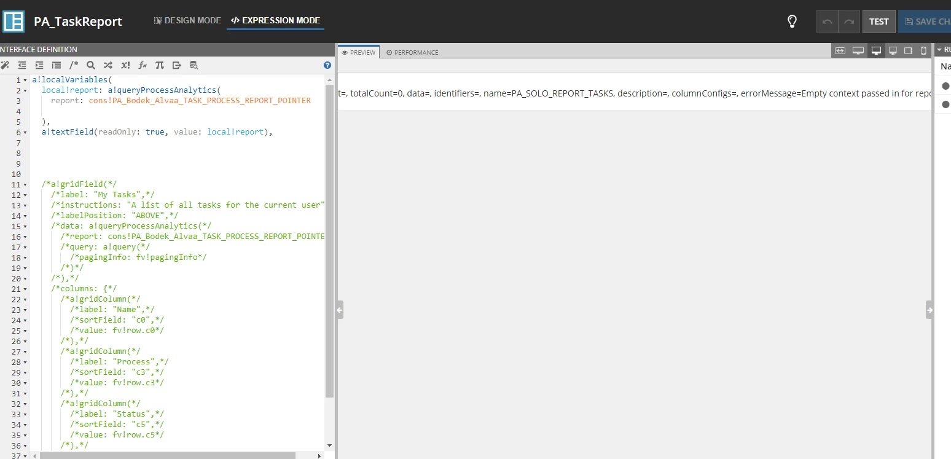
Task: Click the indent block lines icon
Action: pyautogui.click(x=57, y=65)
